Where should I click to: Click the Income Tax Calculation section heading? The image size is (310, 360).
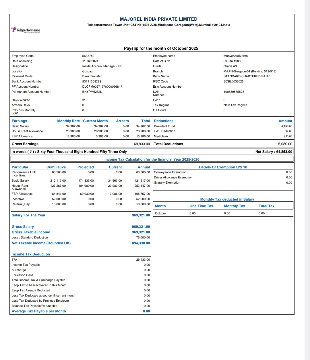click(152, 159)
